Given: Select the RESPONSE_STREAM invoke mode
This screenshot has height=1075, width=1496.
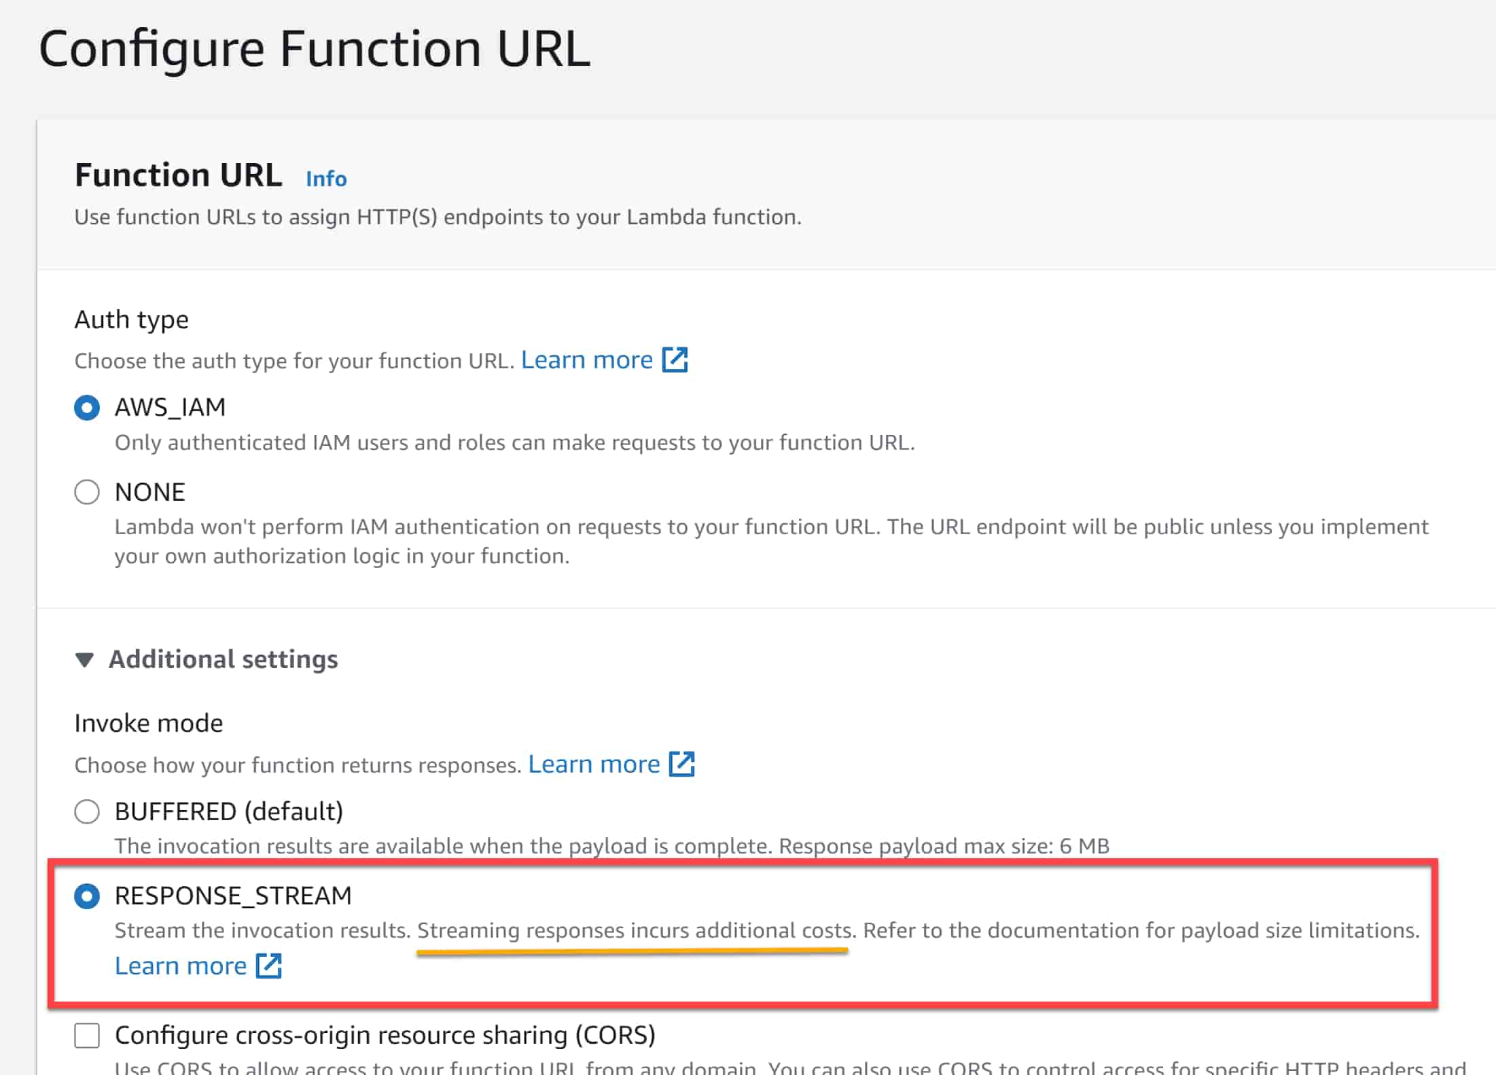Looking at the screenshot, I should [86, 895].
